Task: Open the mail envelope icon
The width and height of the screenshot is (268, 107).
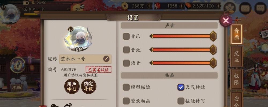Action: click(245, 8)
